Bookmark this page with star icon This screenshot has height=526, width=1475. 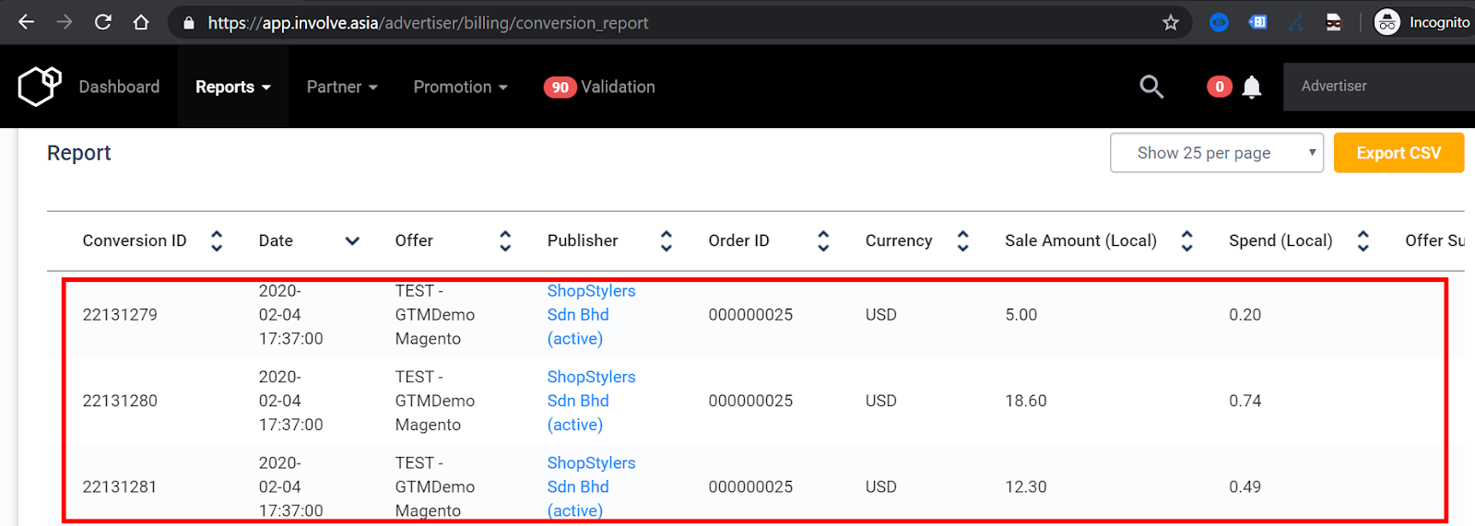tap(1170, 23)
